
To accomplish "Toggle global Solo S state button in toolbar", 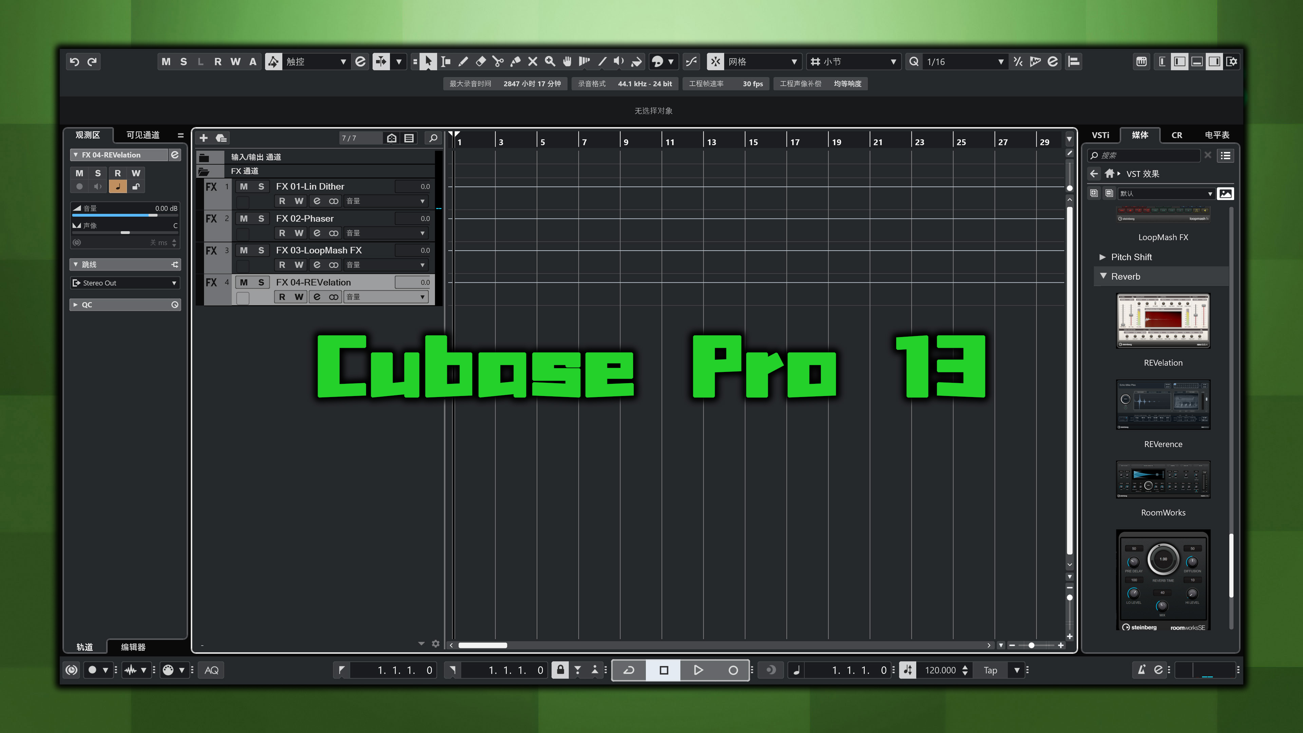I will (x=184, y=62).
